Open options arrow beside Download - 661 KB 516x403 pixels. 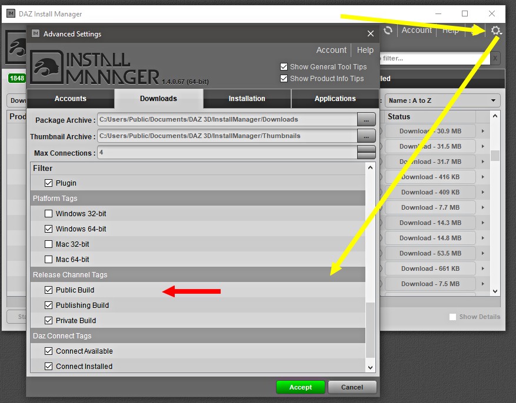click(483, 268)
